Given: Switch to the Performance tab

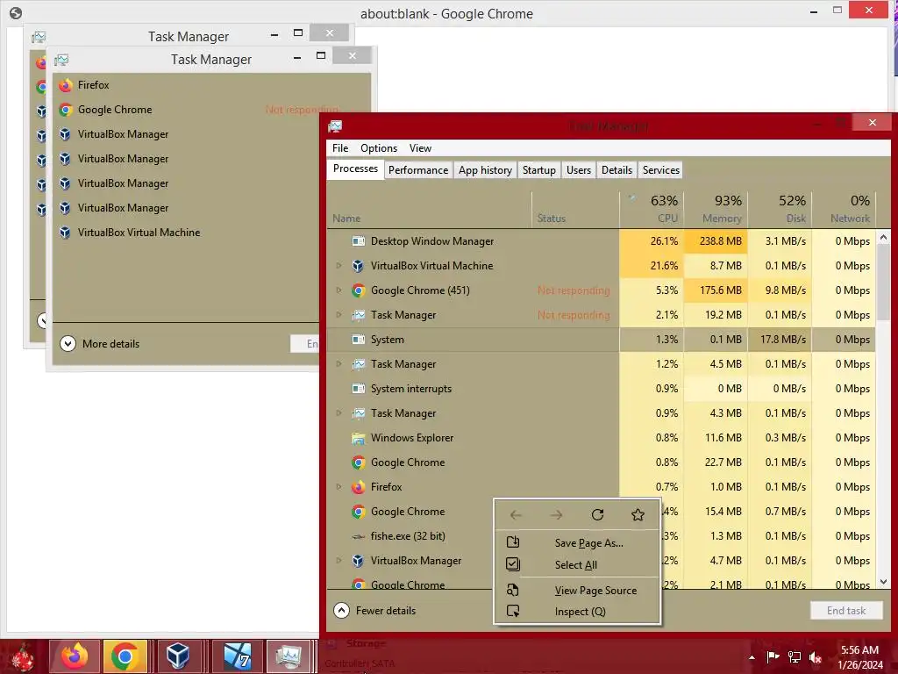Looking at the screenshot, I should (418, 170).
